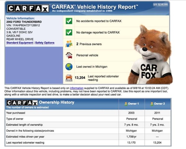Follow the 'information' hyperlink in the disclaimer
The width and height of the screenshot is (186, 149).
(x=77, y=88)
